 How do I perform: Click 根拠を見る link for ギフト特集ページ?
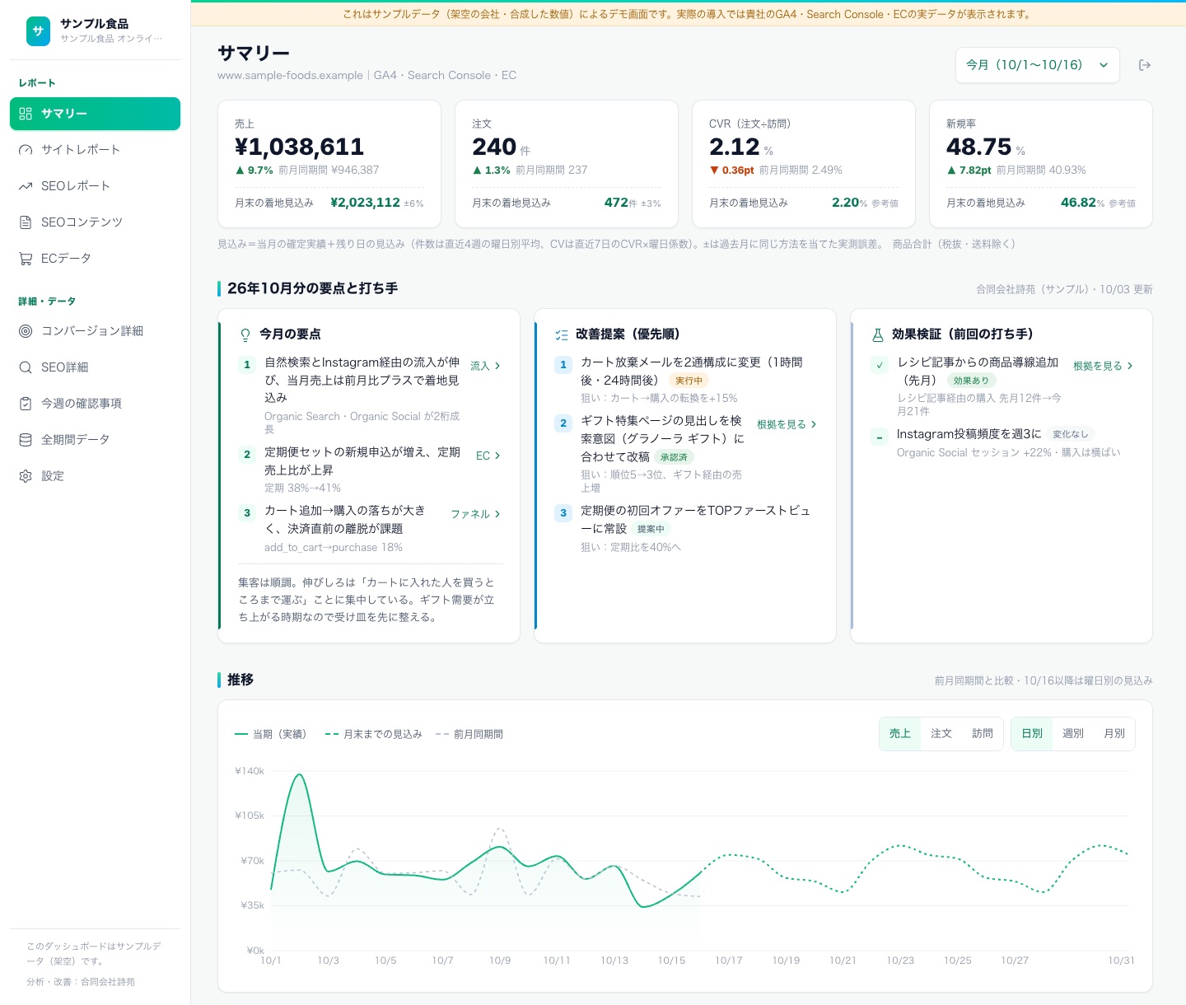click(787, 424)
